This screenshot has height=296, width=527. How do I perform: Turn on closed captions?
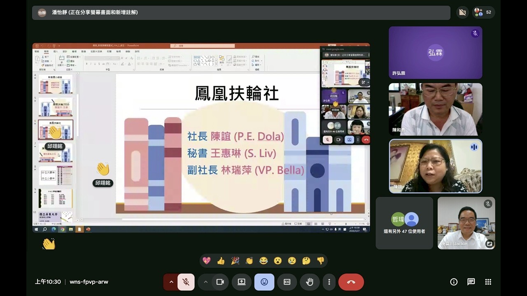[x=287, y=282]
